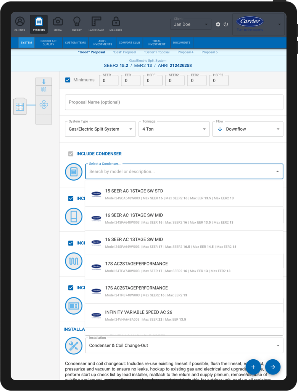Open the Clients section icon
Viewport: 298px width, 391px height.
tap(20, 21)
